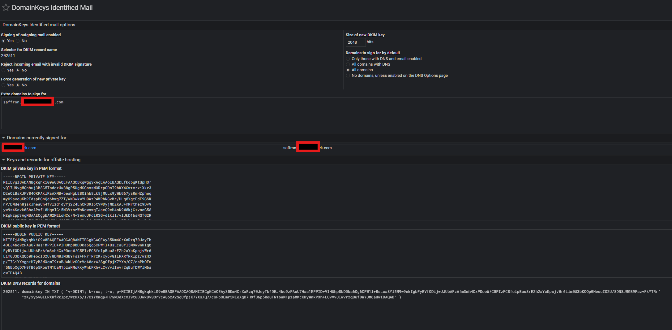Screen dimensions: 672x330
Task: Click the selector for DKIM record name field
Action: pos(8,56)
